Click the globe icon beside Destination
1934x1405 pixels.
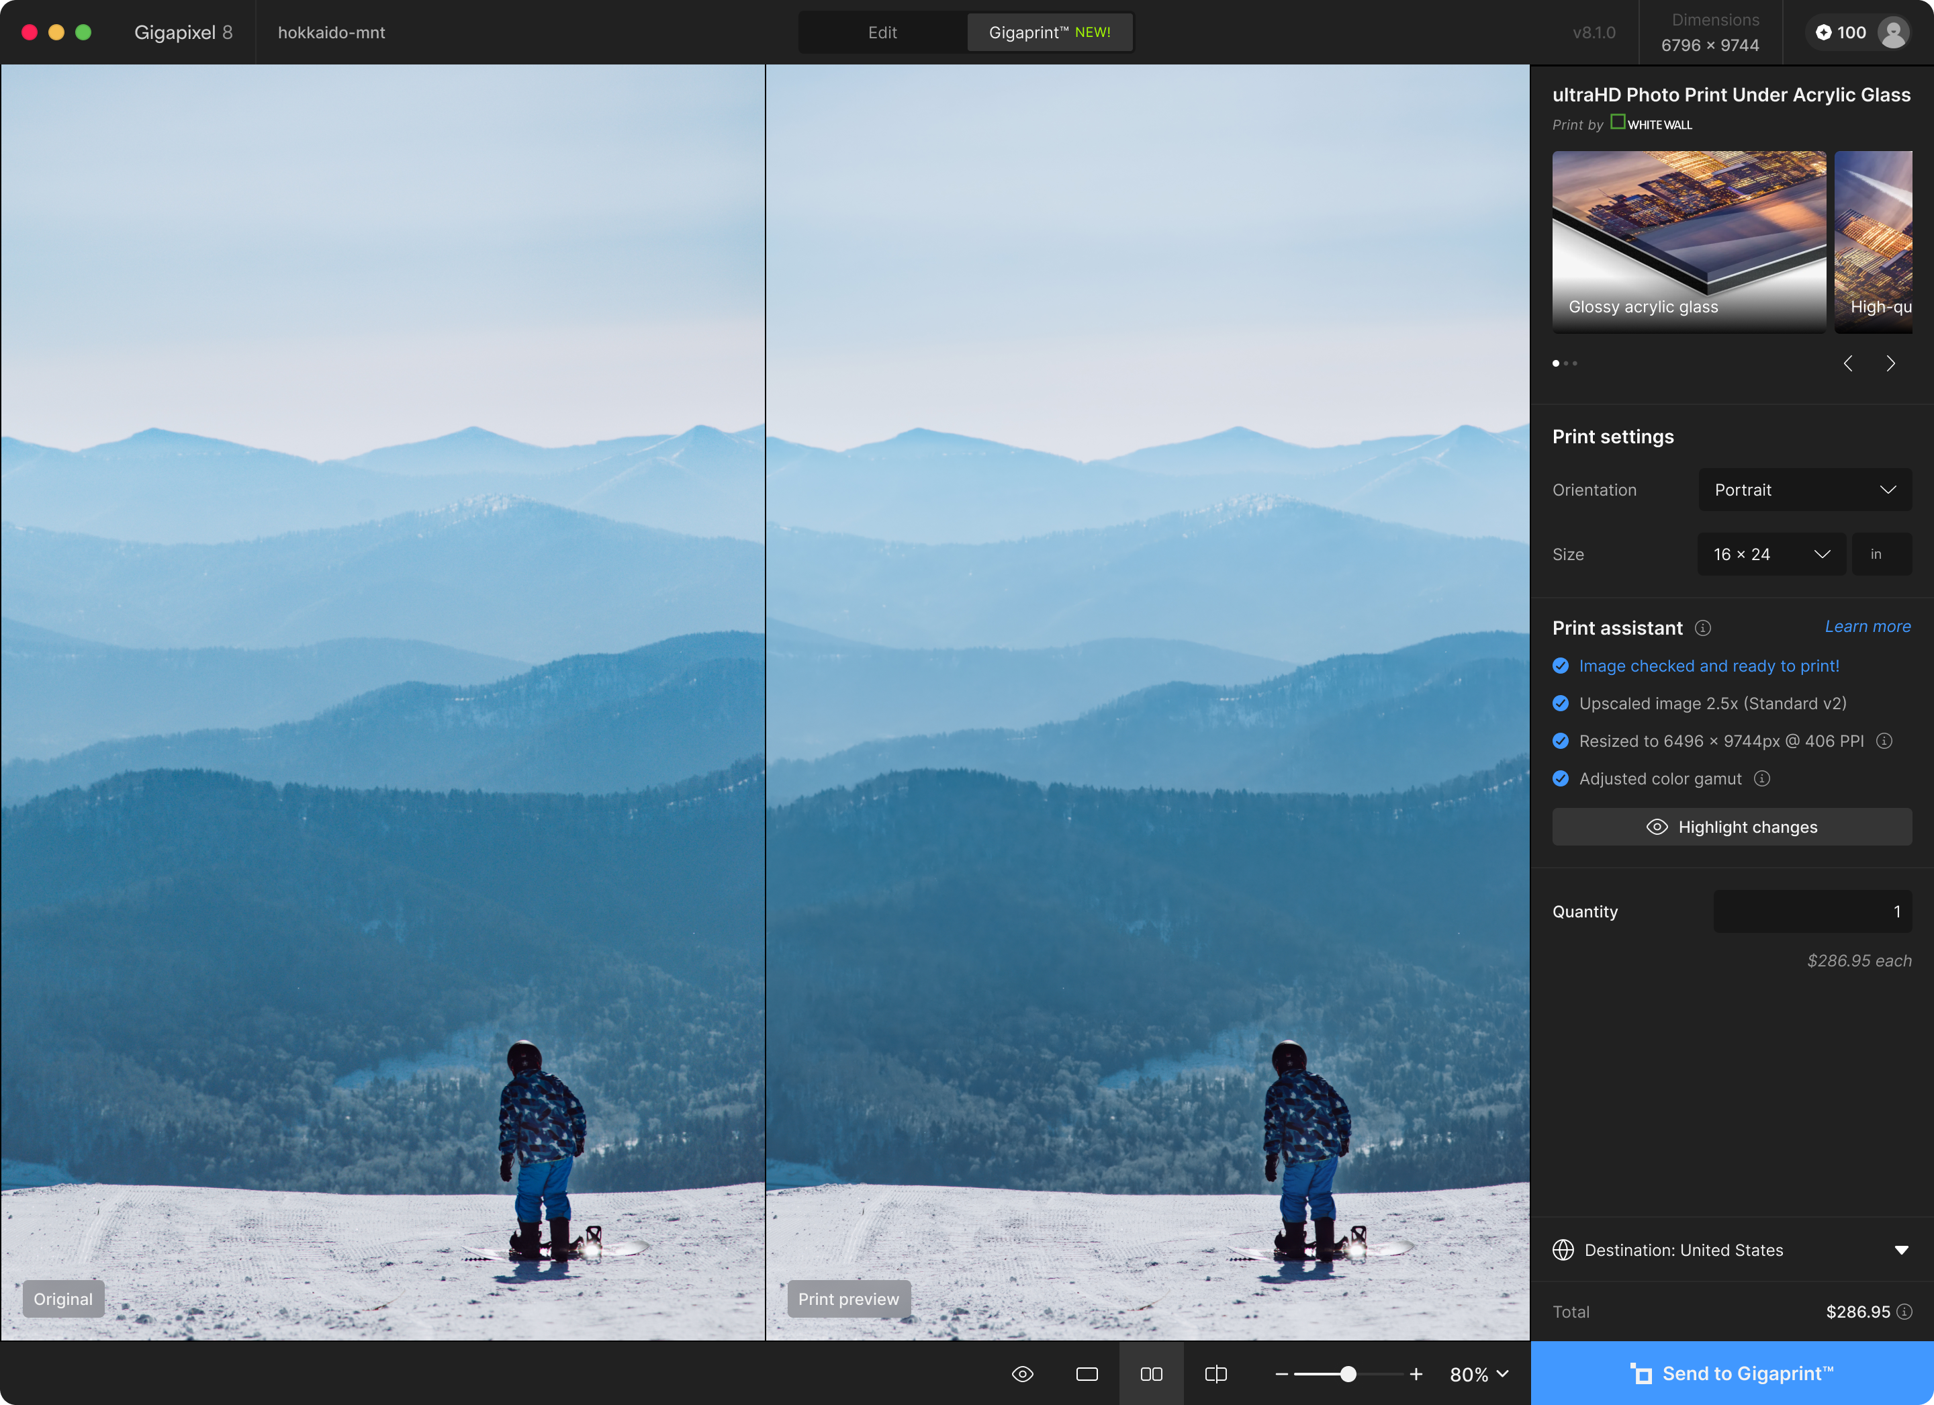pos(1563,1250)
